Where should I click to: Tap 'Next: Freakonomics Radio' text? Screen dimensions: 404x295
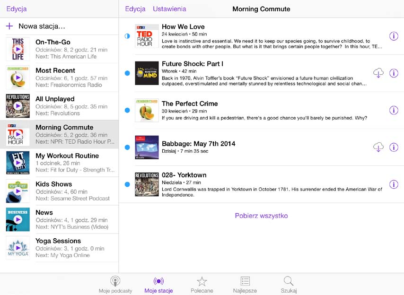(x=69, y=85)
